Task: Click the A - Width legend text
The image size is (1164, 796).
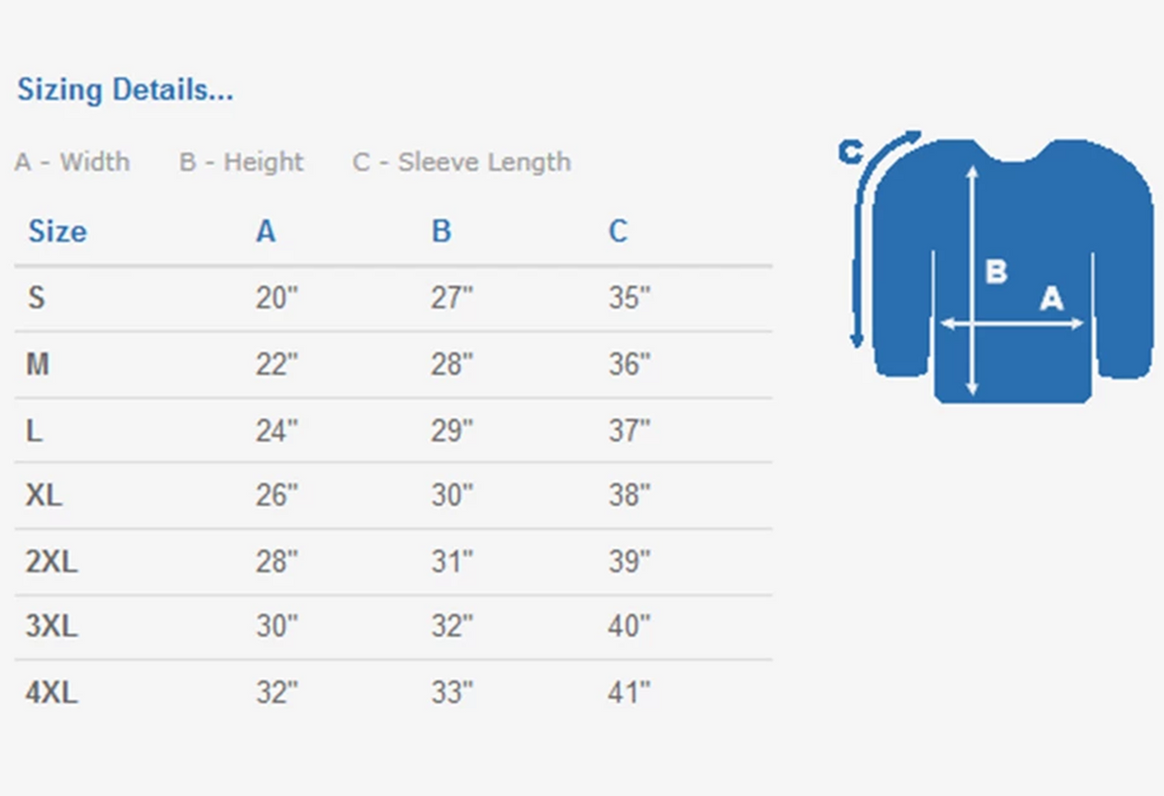Action: (73, 162)
